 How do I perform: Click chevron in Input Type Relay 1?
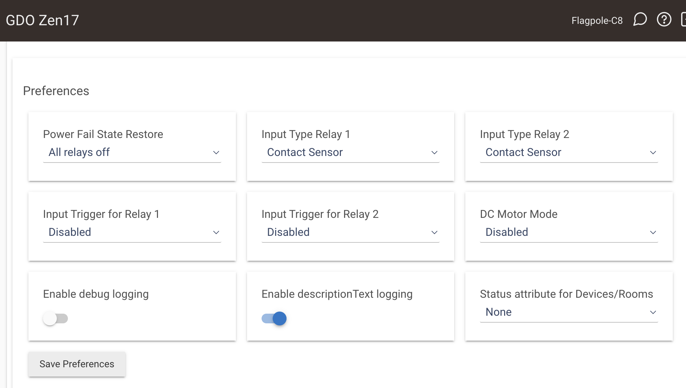click(434, 153)
